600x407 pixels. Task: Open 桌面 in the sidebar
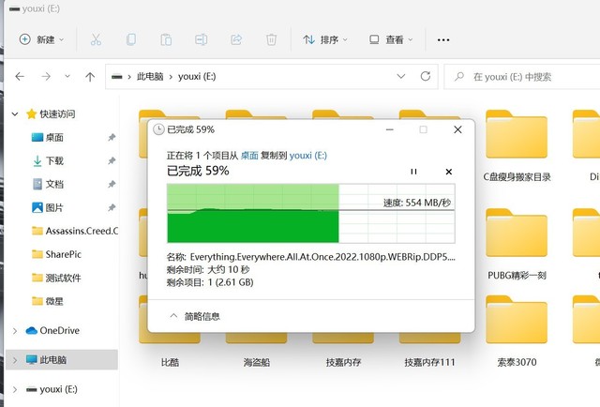coord(54,137)
